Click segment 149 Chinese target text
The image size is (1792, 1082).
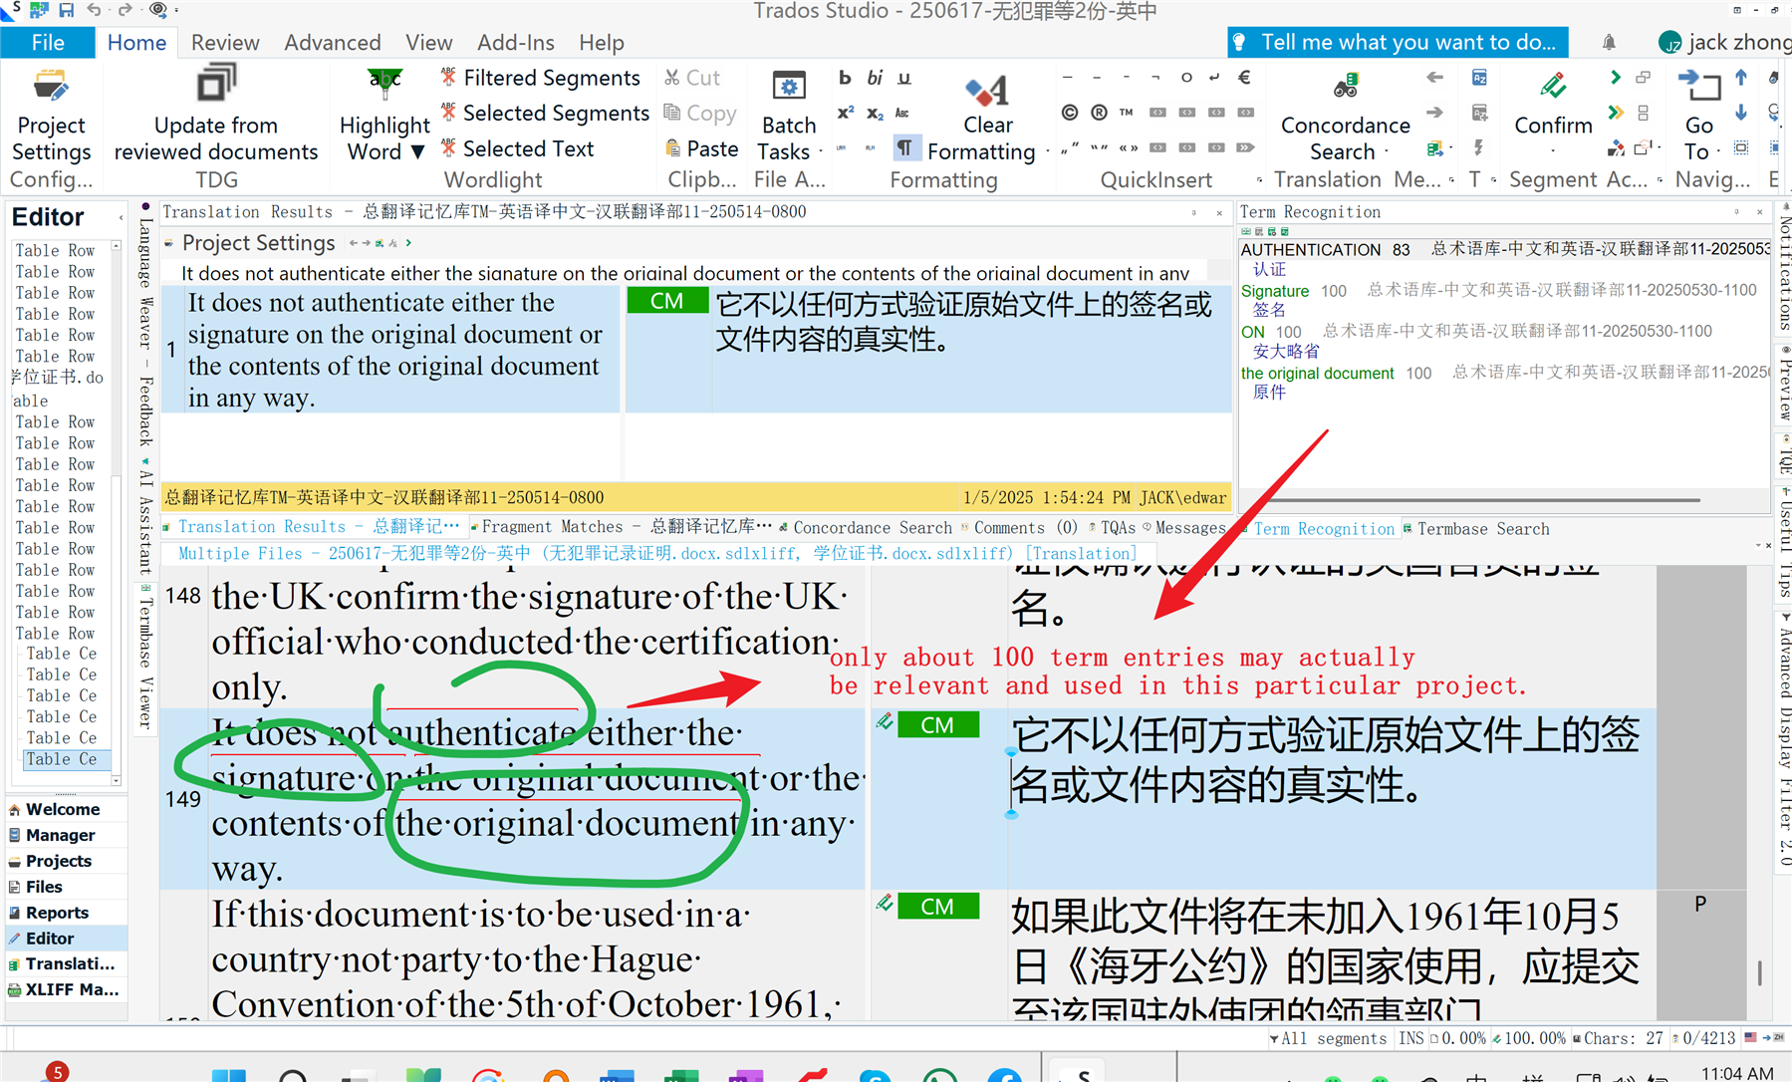[1325, 760]
